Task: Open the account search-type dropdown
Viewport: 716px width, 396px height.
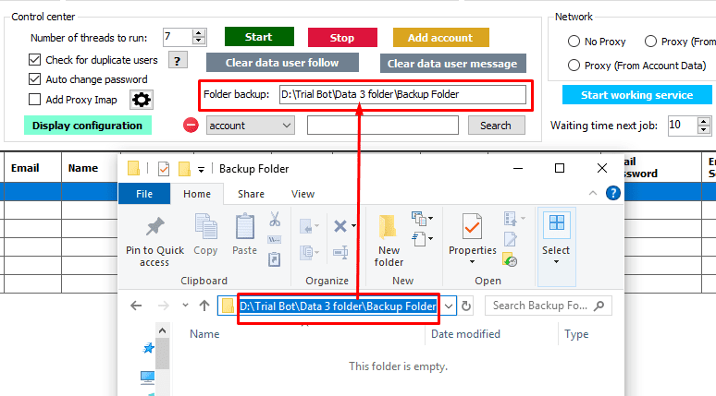Action: tap(250, 126)
